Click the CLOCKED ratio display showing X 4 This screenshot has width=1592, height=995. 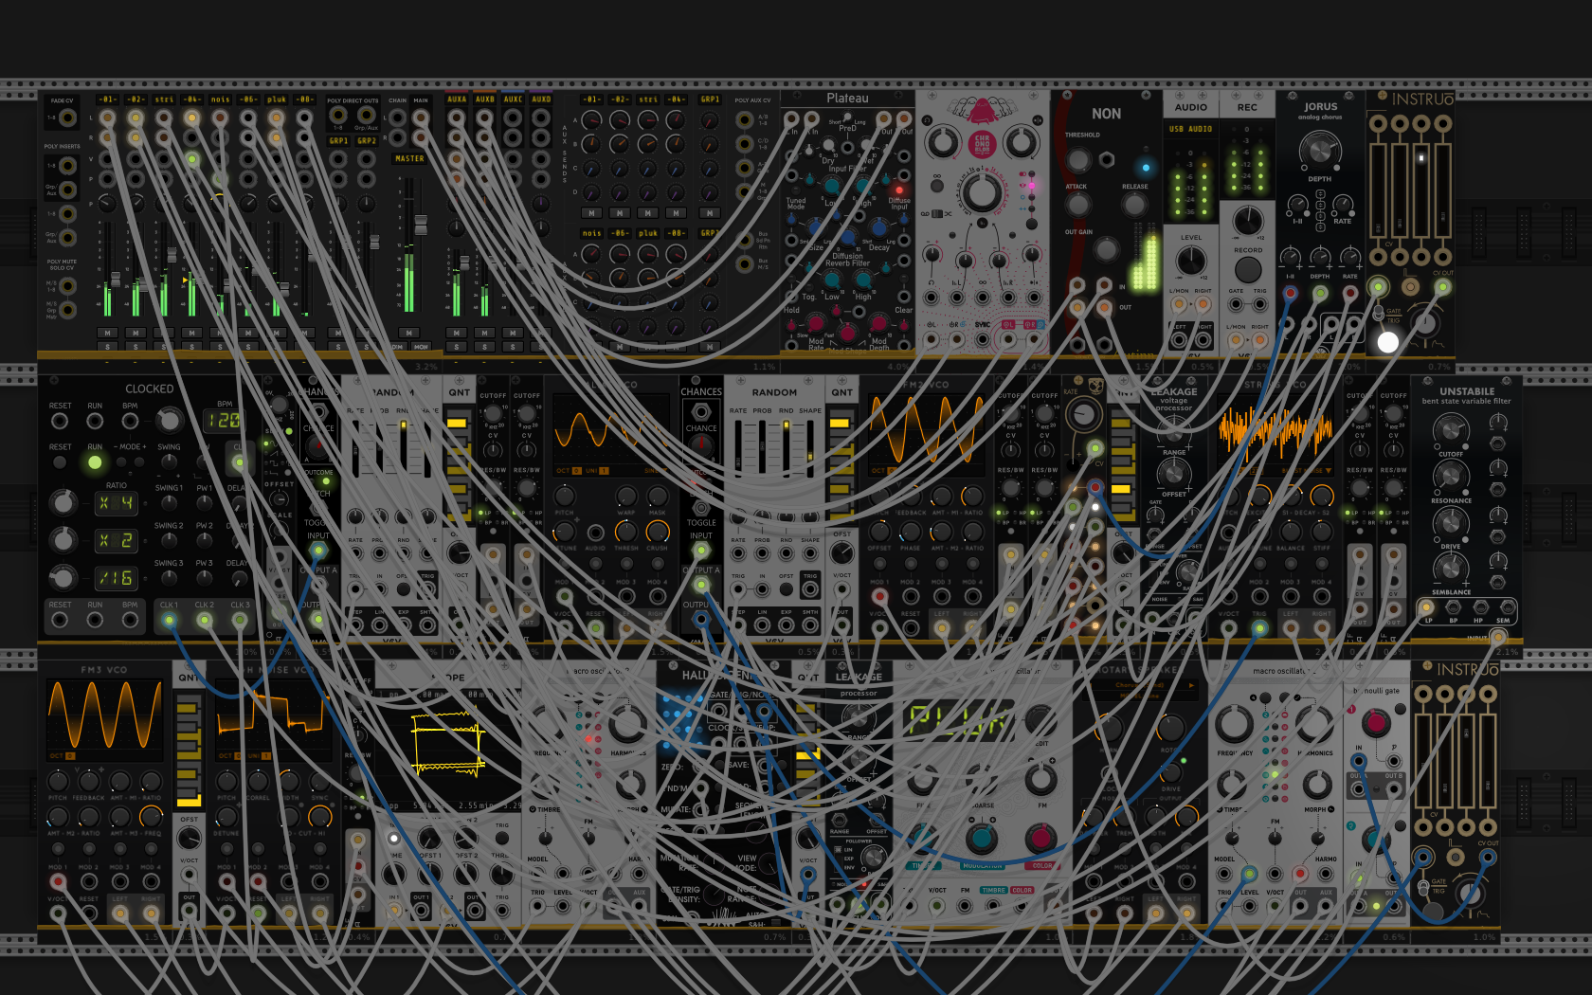point(116,503)
